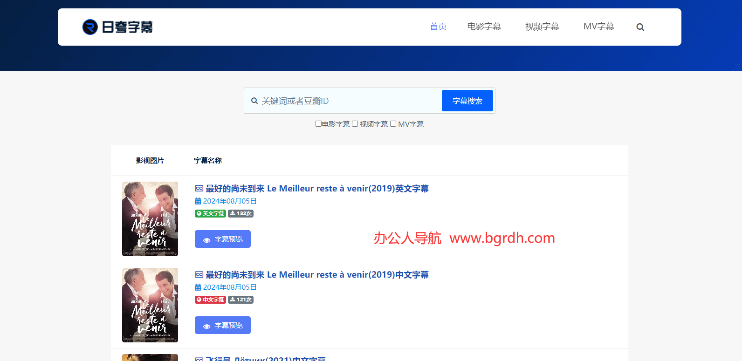Open the 电影字幕 navigation menu item
Image resolution: width=742 pixels, height=361 pixels.
pos(484,27)
